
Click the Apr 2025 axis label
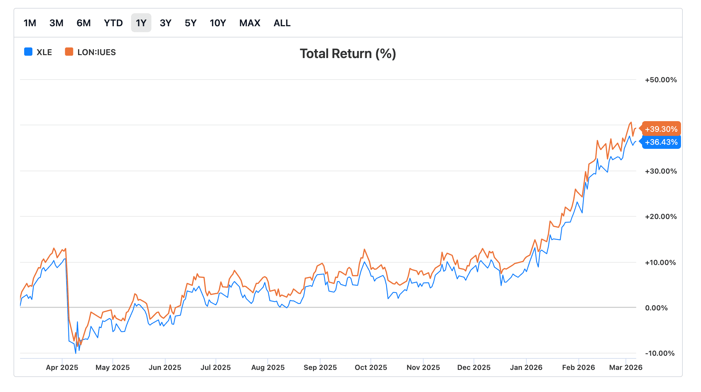click(62, 368)
